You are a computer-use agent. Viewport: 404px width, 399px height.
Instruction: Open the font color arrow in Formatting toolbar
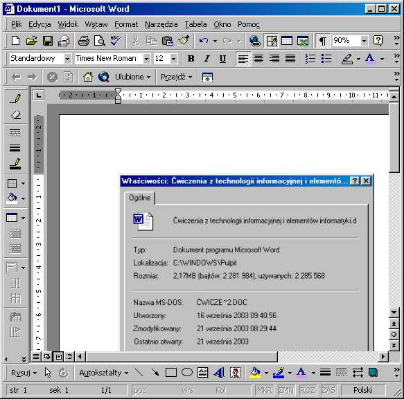(383, 59)
